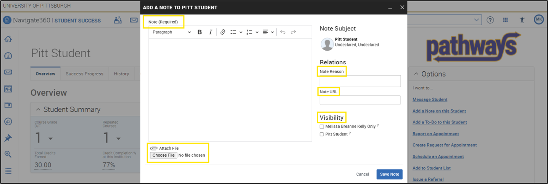This screenshot has width=548, height=184.
Task: Expand numbered list style options arrow
Action: point(257,32)
